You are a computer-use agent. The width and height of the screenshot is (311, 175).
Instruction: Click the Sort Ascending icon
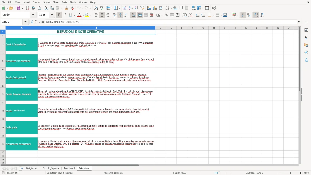pos(131,8)
